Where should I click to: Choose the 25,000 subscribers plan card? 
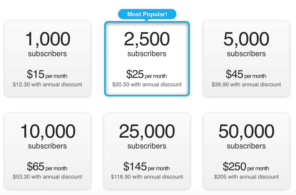147,151
